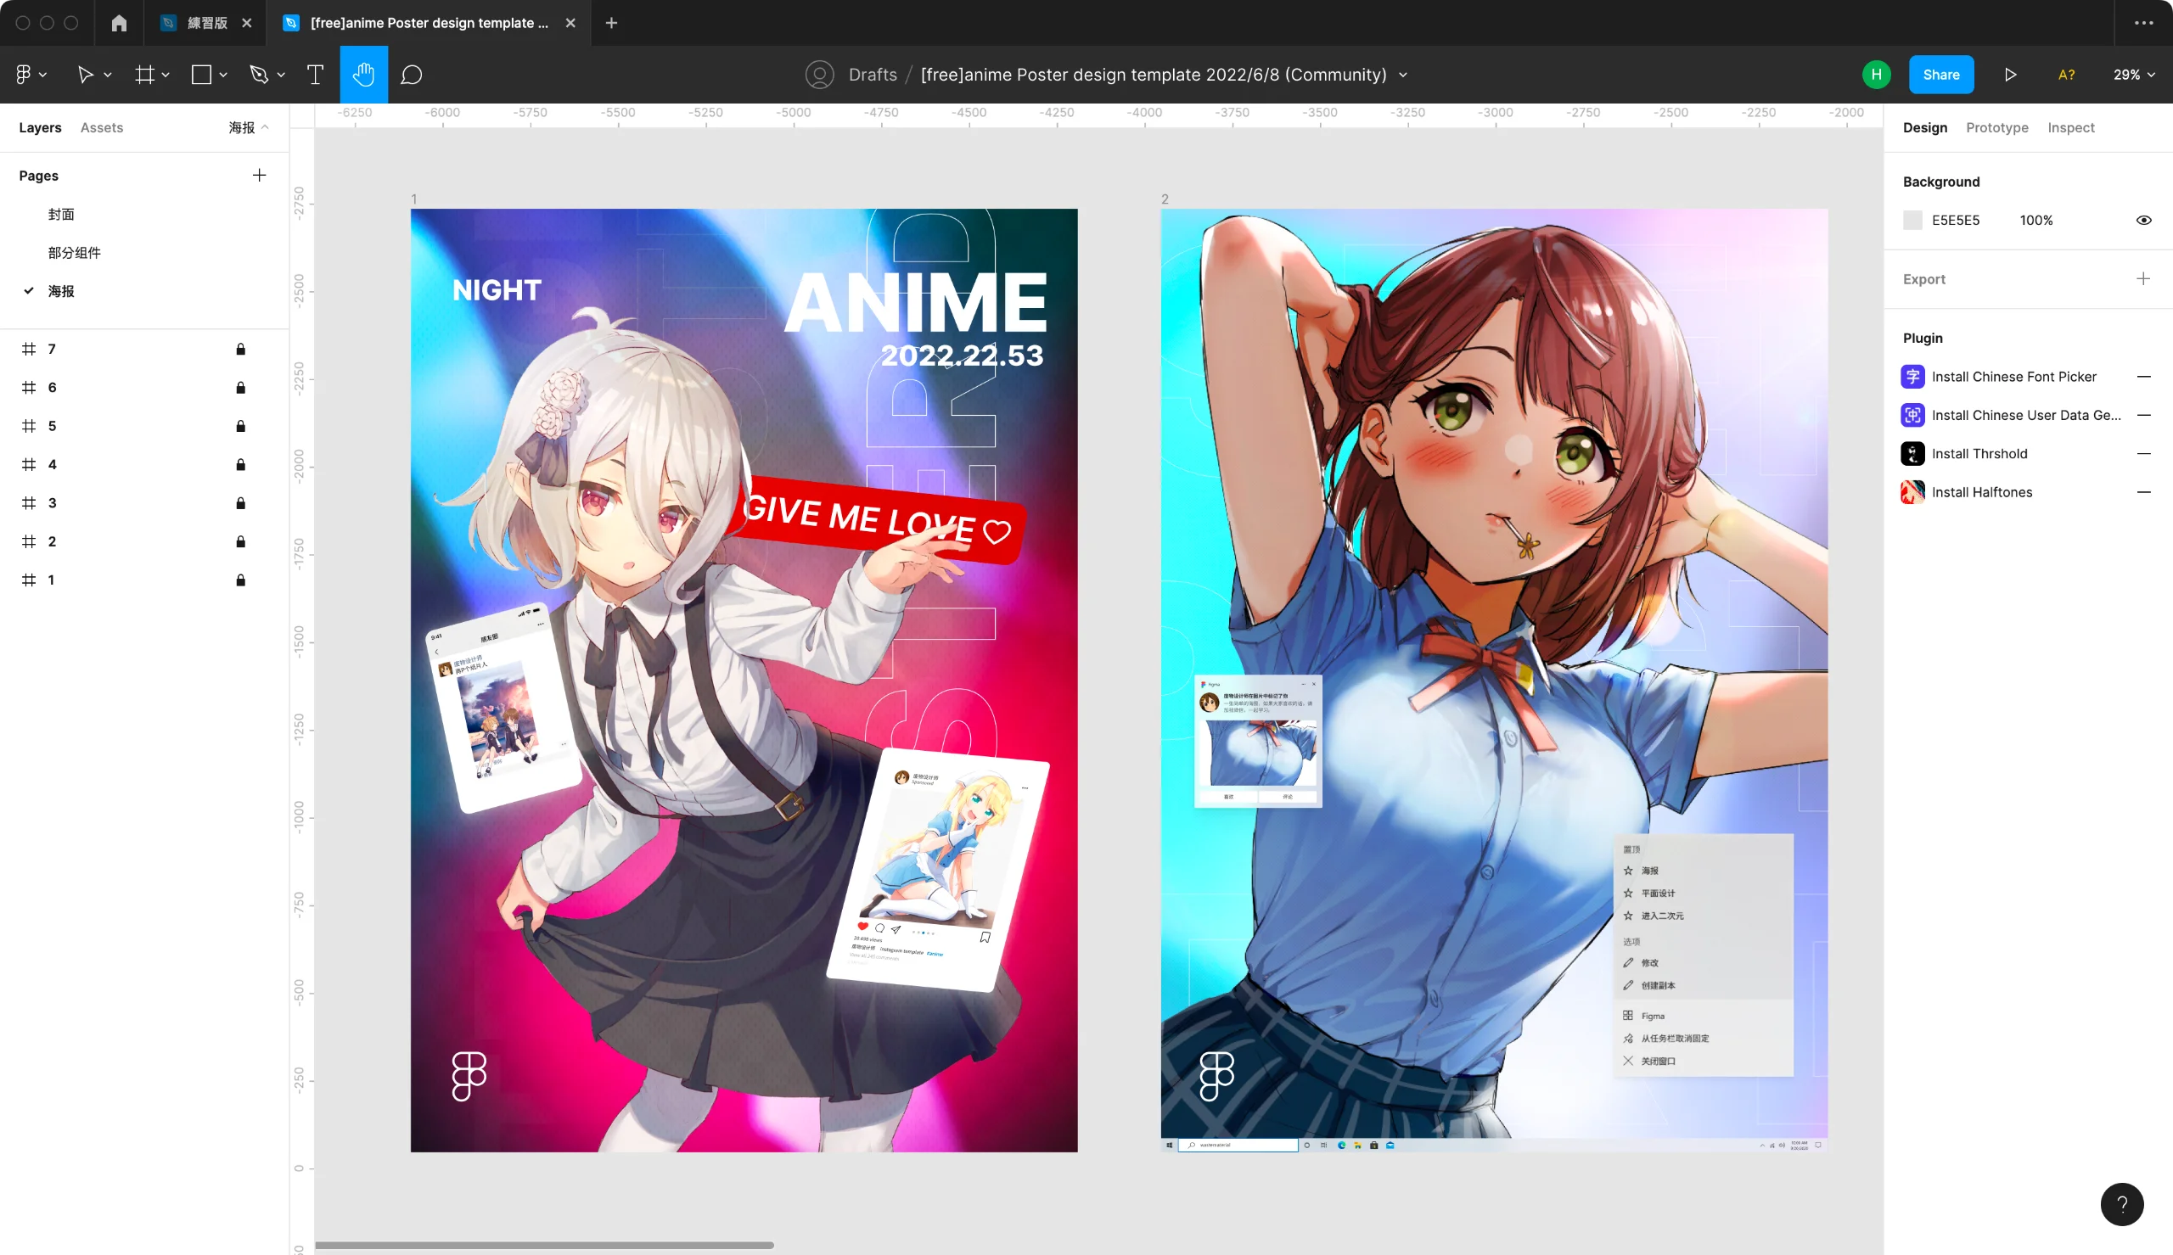
Task: Select the Comment tool
Action: [412, 75]
